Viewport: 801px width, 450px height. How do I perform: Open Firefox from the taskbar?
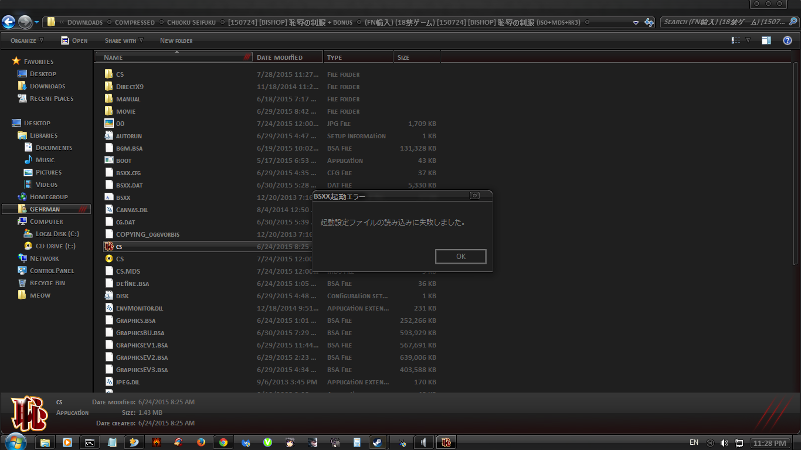click(201, 442)
